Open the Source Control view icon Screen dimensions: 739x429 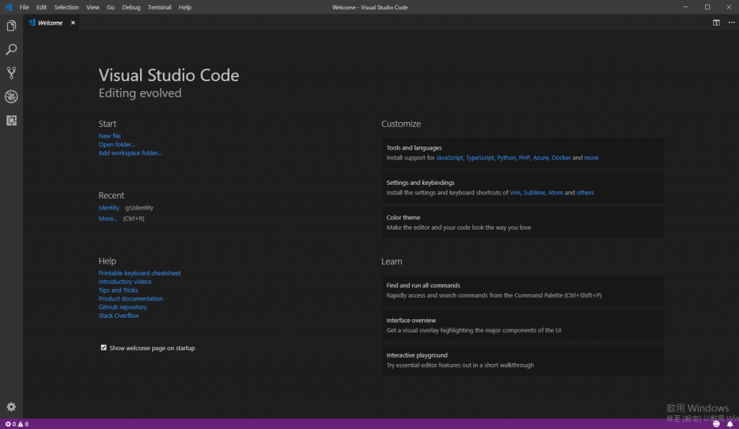click(12, 73)
